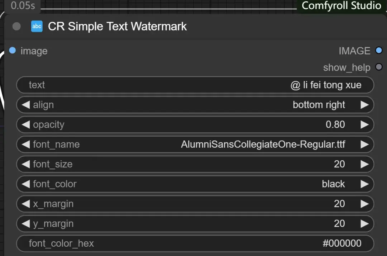Click the IMAGE output connector dot

pos(379,51)
